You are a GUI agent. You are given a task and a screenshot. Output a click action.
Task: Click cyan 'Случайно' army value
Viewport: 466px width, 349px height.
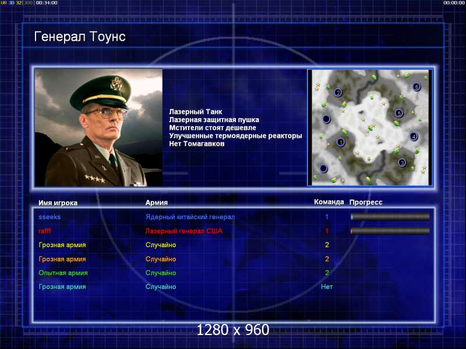(161, 287)
